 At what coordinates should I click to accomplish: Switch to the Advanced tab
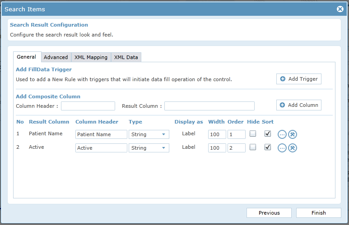pos(56,57)
